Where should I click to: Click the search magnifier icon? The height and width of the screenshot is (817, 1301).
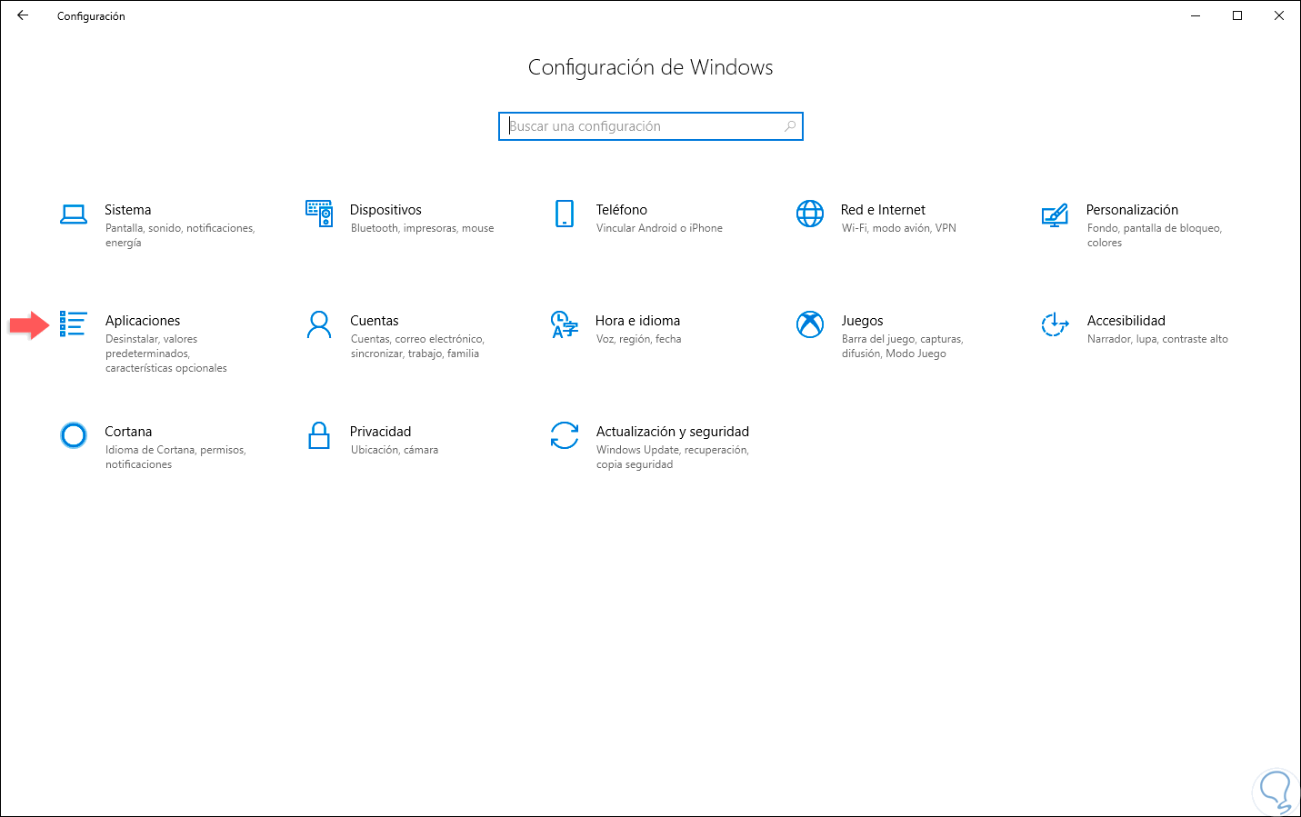[x=790, y=126]
